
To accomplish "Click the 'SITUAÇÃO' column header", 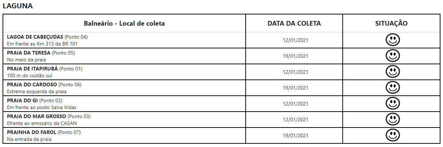I will point(391,23).
